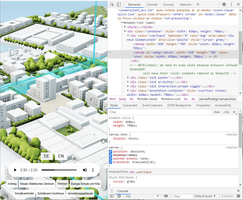Toggle the device toolbar icon
The width and height of the screenshot is (243, 200).
(119, 5)
